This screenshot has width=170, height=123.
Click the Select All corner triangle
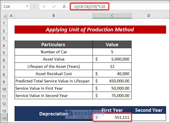pos(5,16)
